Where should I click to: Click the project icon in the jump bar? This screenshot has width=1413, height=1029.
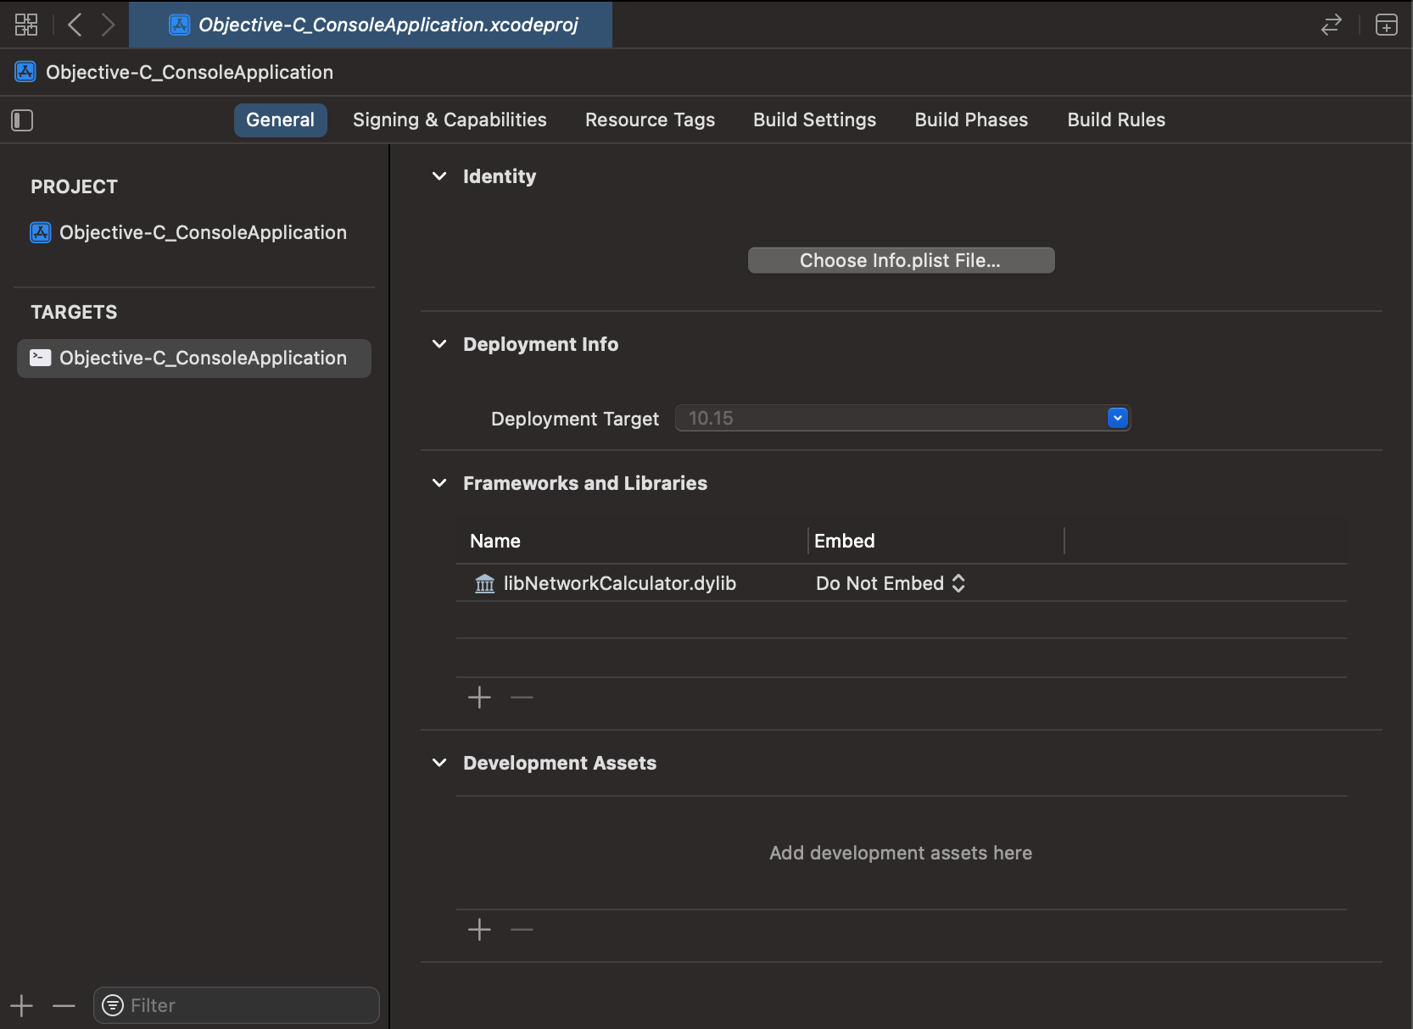[25, 72]
